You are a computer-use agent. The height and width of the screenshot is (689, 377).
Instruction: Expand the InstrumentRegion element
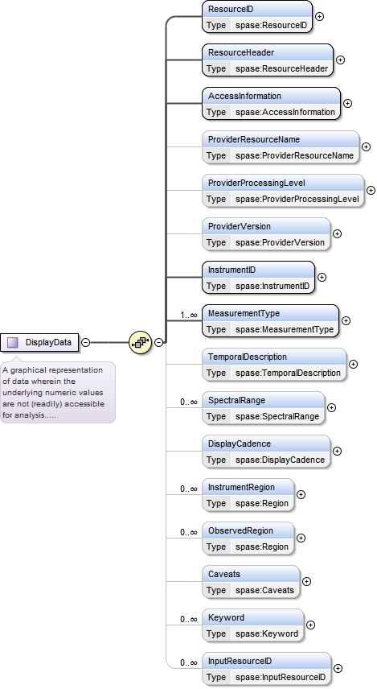click(301, 495)
